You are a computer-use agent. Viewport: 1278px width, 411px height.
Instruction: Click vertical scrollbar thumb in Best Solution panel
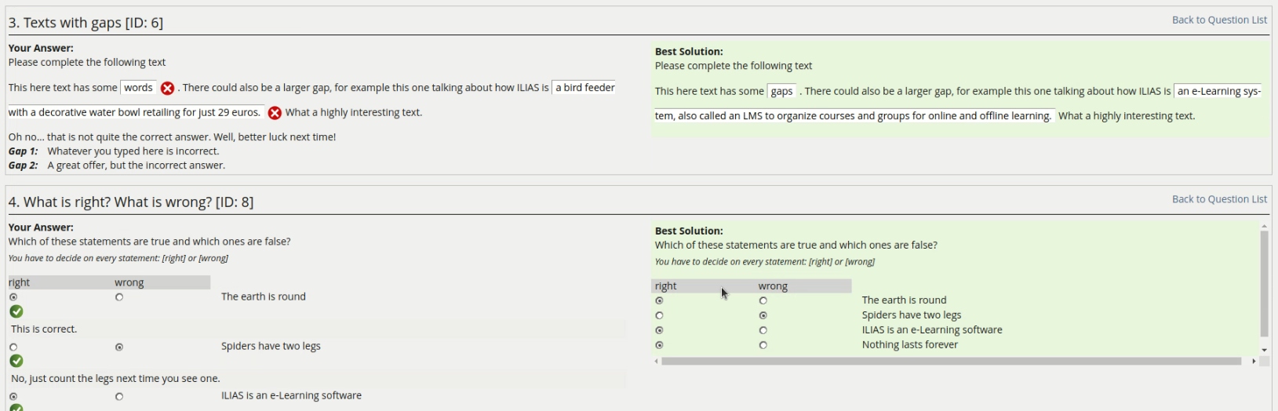coord(1264,282)
